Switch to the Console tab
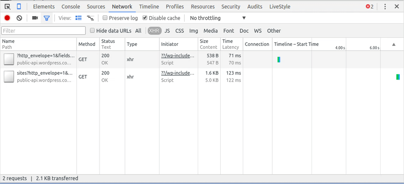 (71, 6)
